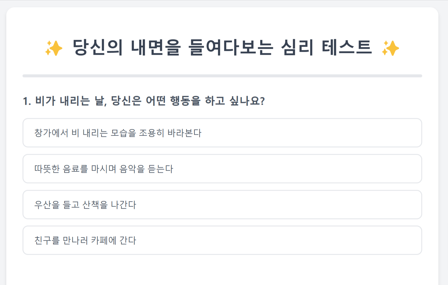Choose the walk with an umbrella answer
The width and height of the screenshot is (448, 285).
pyautogui.click(x=85, y=205)
